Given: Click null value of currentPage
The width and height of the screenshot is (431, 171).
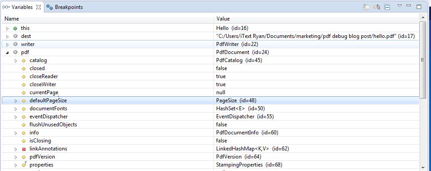Looking at the screenshot, I should [221, 92].
